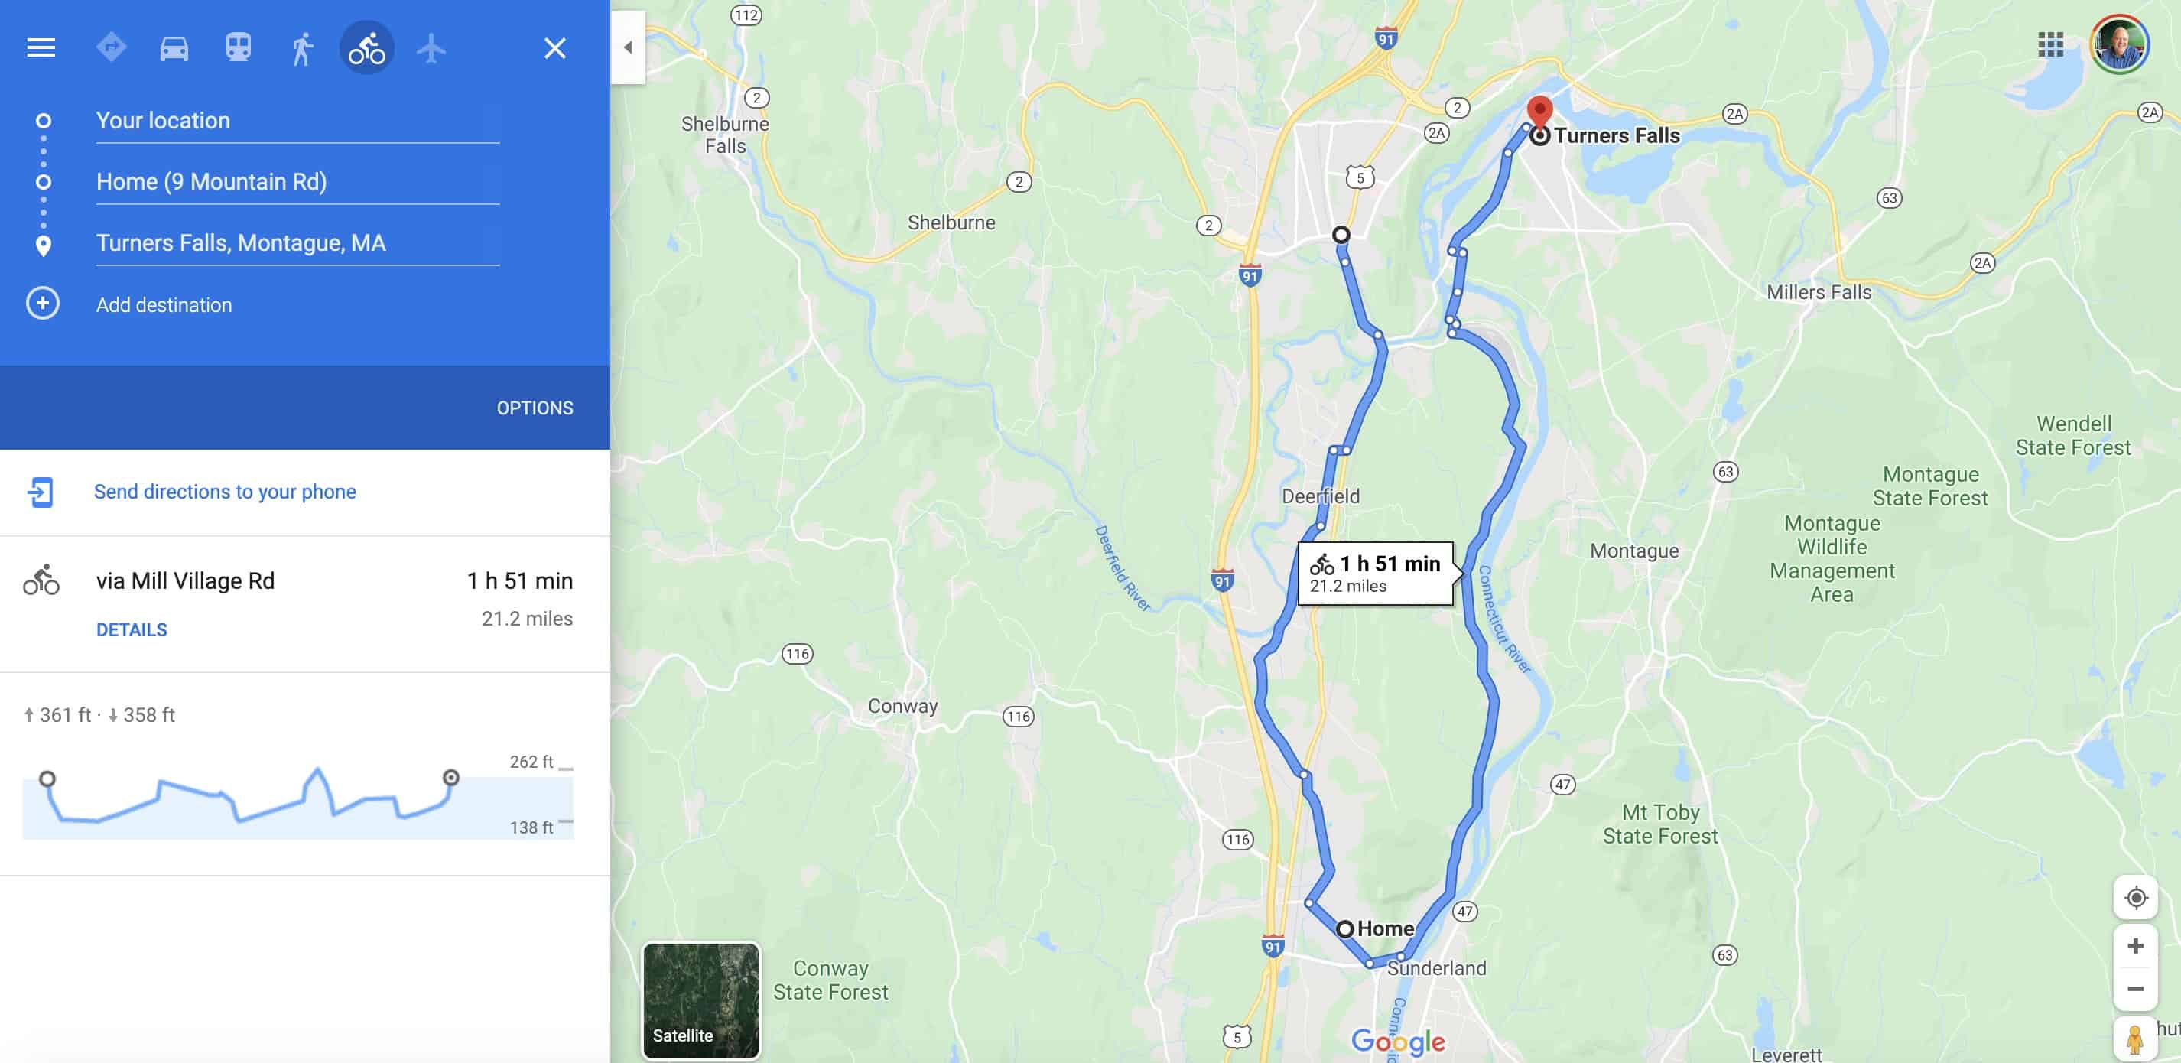Click OPTIONS to expand route settings

[x=534, y=408]
